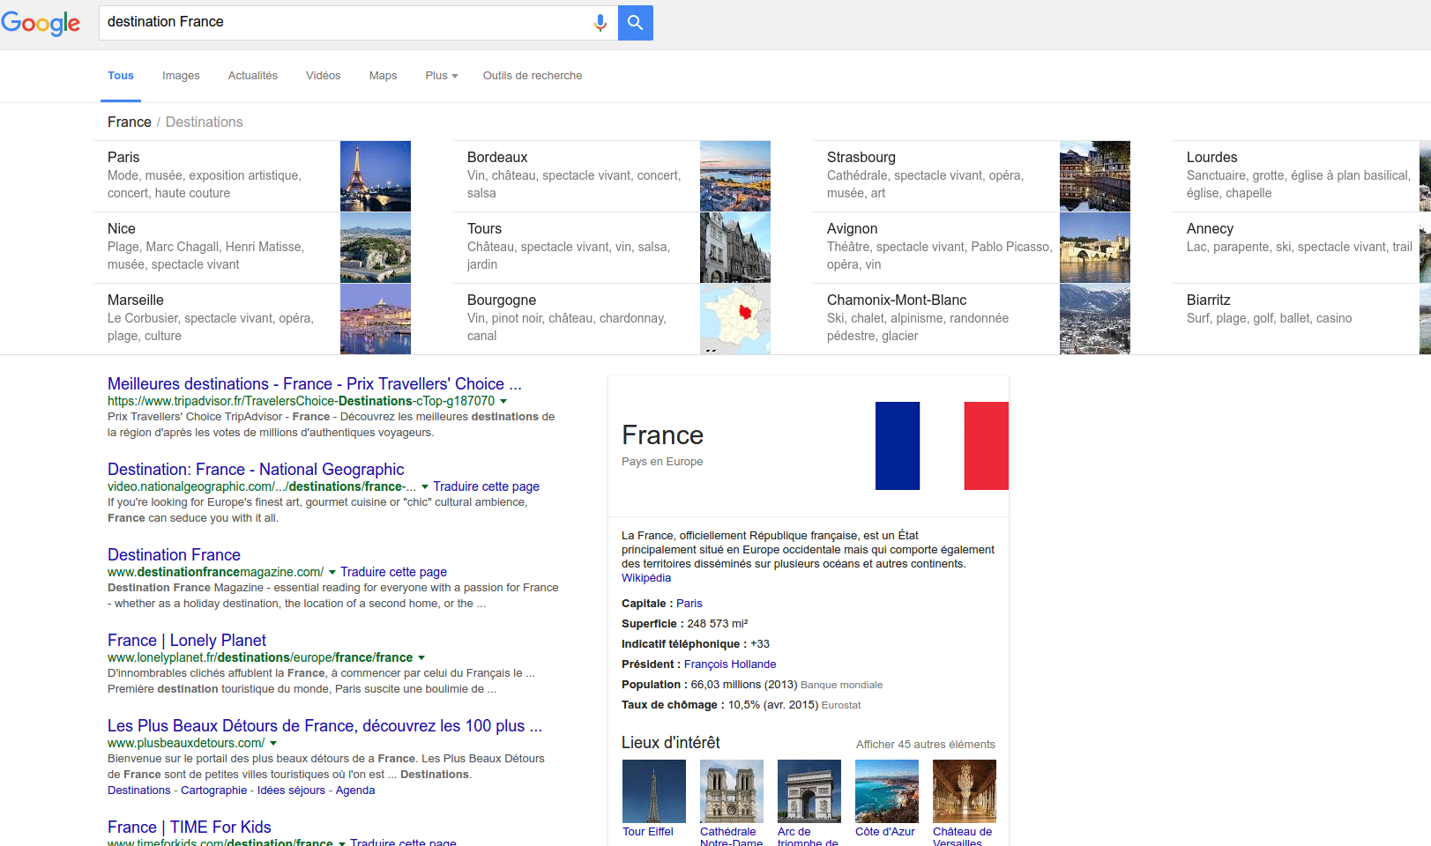This screenshot has width=1431, height=846.
Task: Click the blue search magnifier button
Action: click(636, 23)
